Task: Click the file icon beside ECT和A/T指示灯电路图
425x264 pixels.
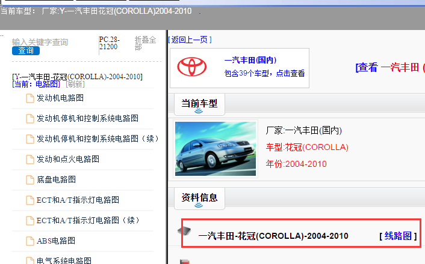Action: click(x=30, y=200)
